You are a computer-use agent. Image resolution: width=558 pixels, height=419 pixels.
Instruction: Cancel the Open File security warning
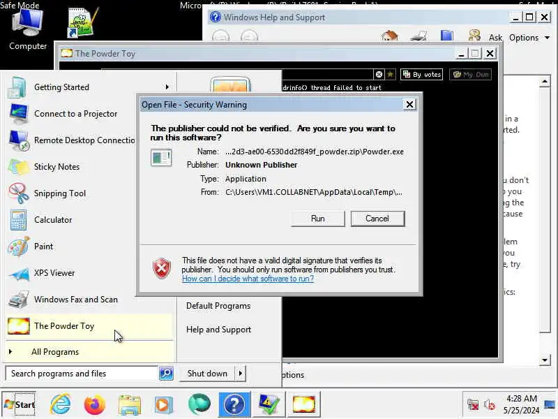tap(377, 219)
